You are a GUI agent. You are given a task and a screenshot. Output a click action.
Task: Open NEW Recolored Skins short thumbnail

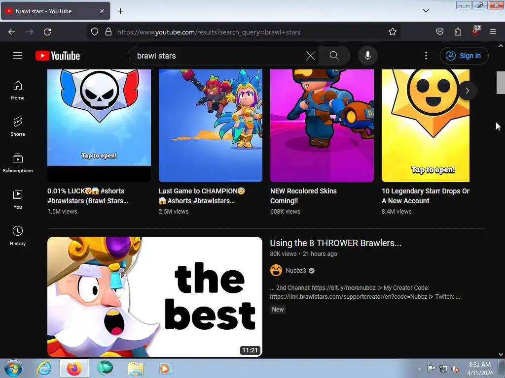[x=322, y=126]
